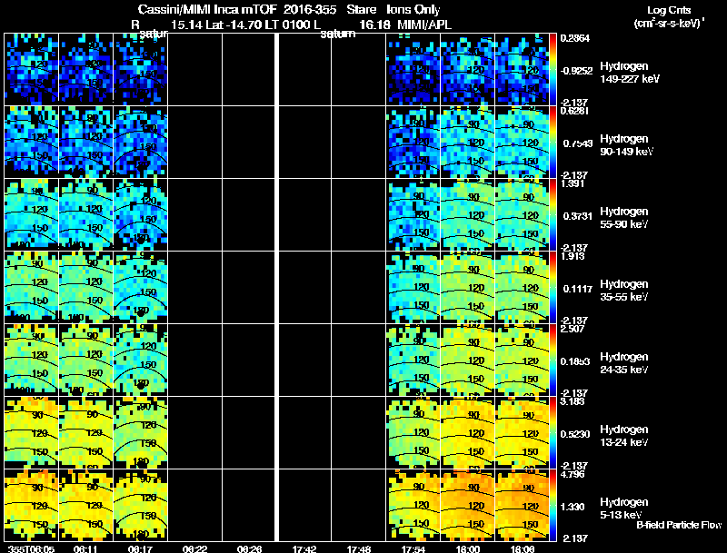
Task: Select the 18:06 time label
Action: pos(523,548)
